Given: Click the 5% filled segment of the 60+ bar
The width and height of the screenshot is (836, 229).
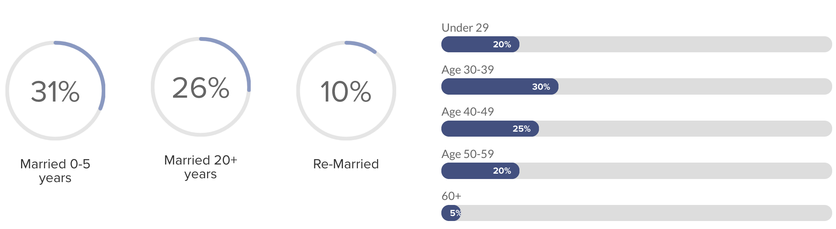Looking at the screenshot, I should click(452, 213).
